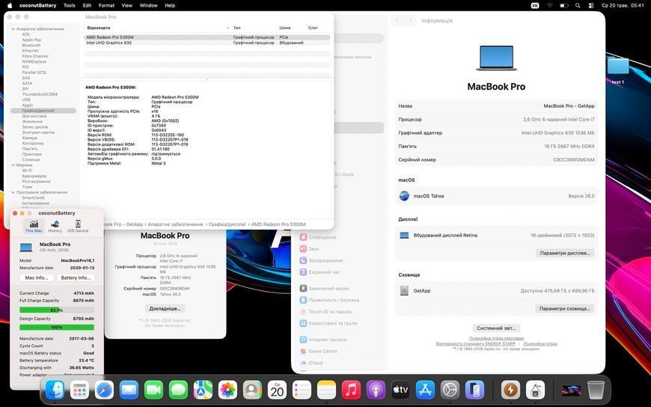Select the AMD Radeon Pro 5300M row
Image resolution: width=651 pixels, height=407 pixels.
tap(207, 37)
